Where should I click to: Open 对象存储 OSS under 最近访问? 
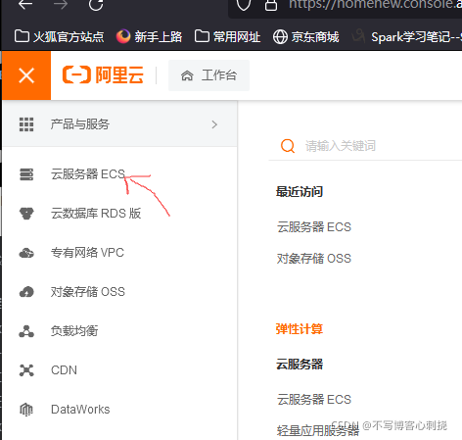tap(314, 259)
